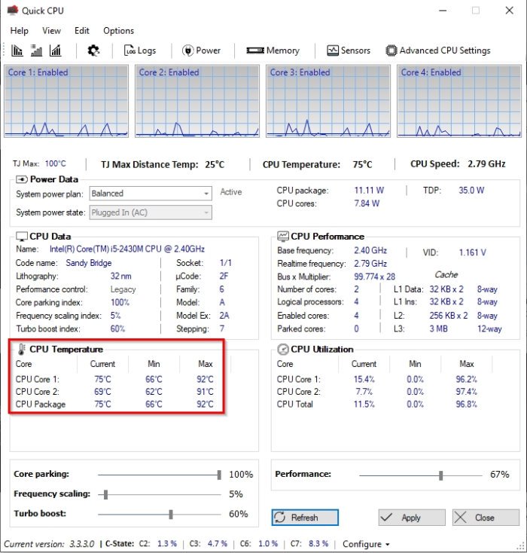
Task: Click CPU Core 2 current temperature 69°C
Action: (102, 392)
